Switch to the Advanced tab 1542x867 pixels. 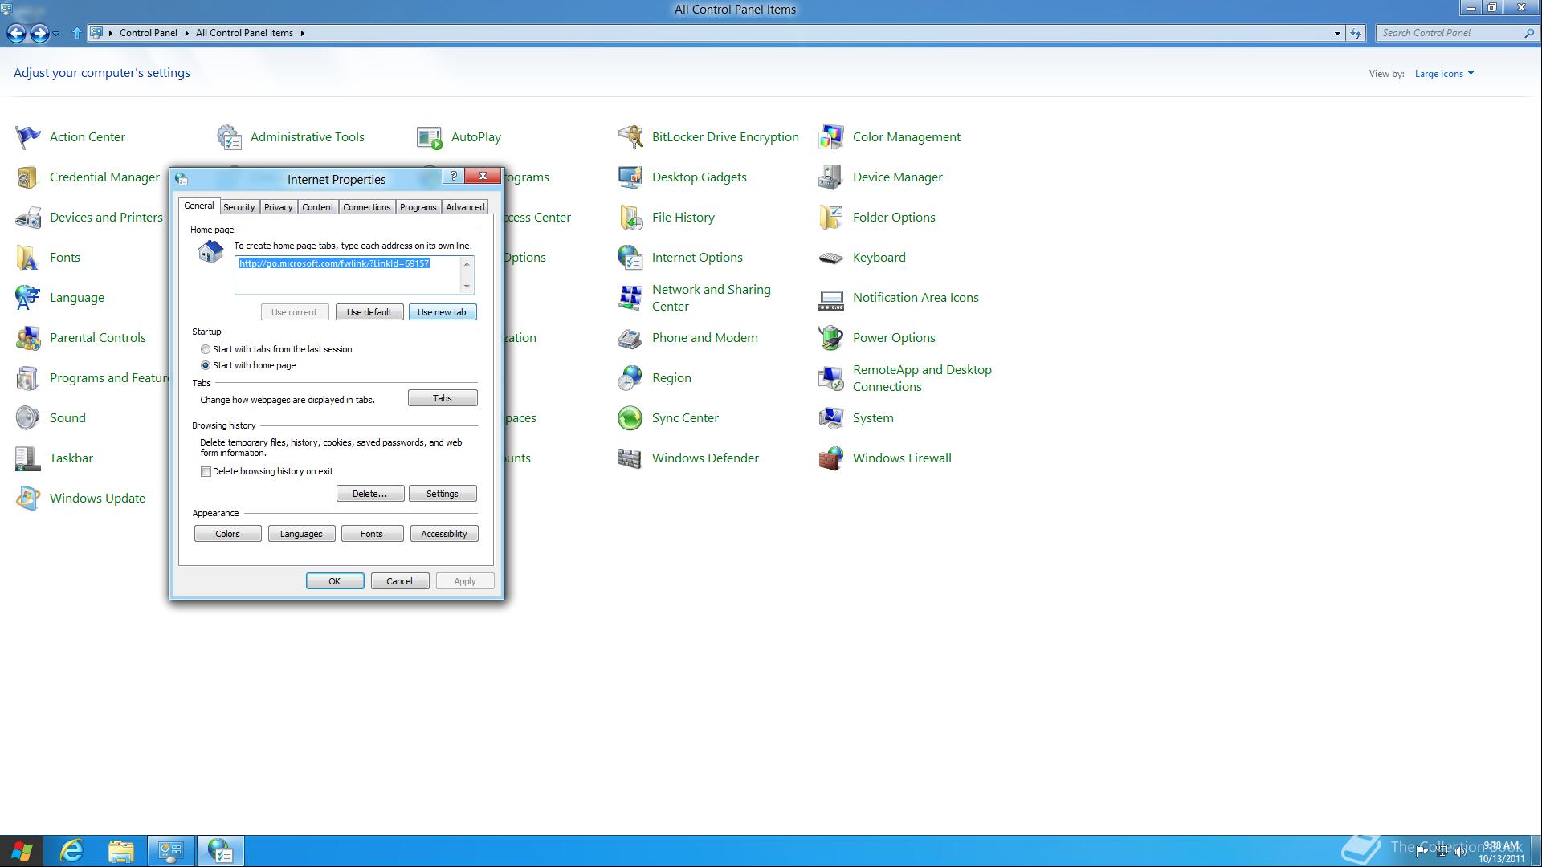coord(465,207)
